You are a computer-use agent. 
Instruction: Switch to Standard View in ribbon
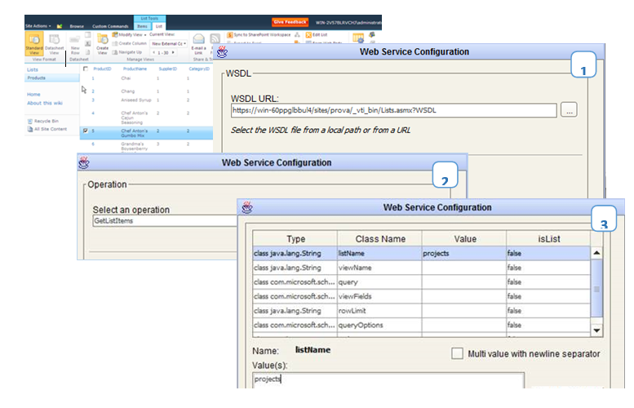(x=33, y=43)
